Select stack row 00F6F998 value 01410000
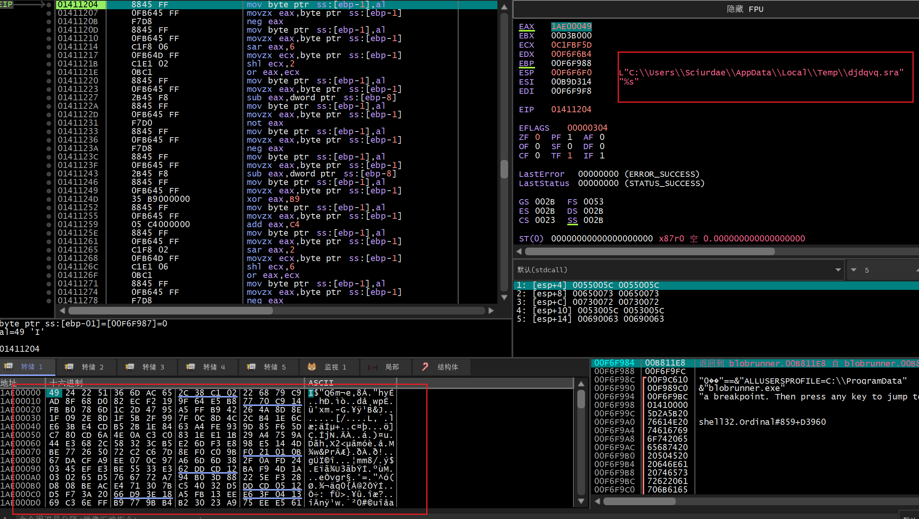919x519 pixels. pyautogui.click(x=667, y=405)
